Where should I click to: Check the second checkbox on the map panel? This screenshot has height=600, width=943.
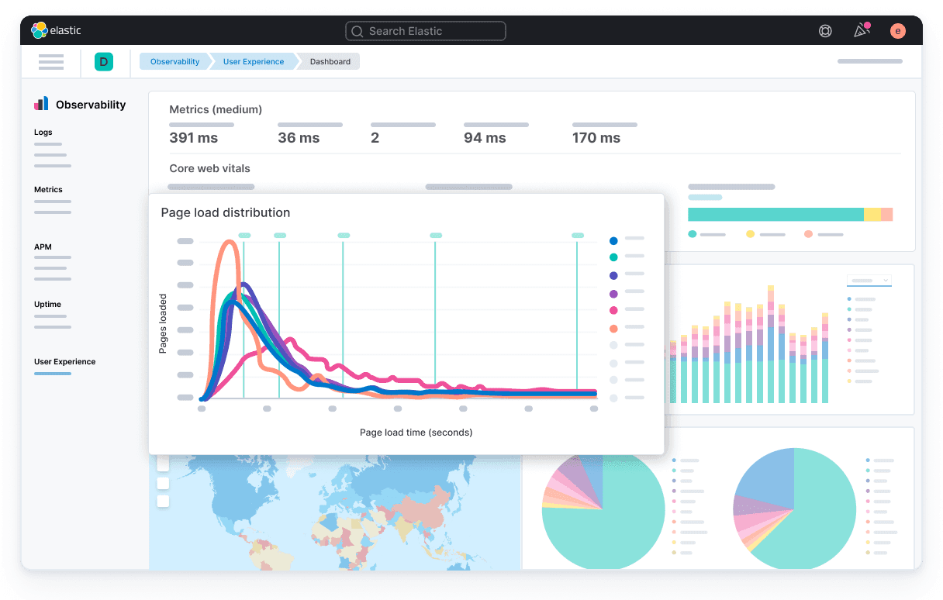pyautogui.click(x=163, y=482)
